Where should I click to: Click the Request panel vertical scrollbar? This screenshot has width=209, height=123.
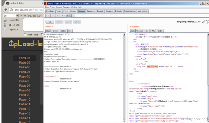point(124,78)
